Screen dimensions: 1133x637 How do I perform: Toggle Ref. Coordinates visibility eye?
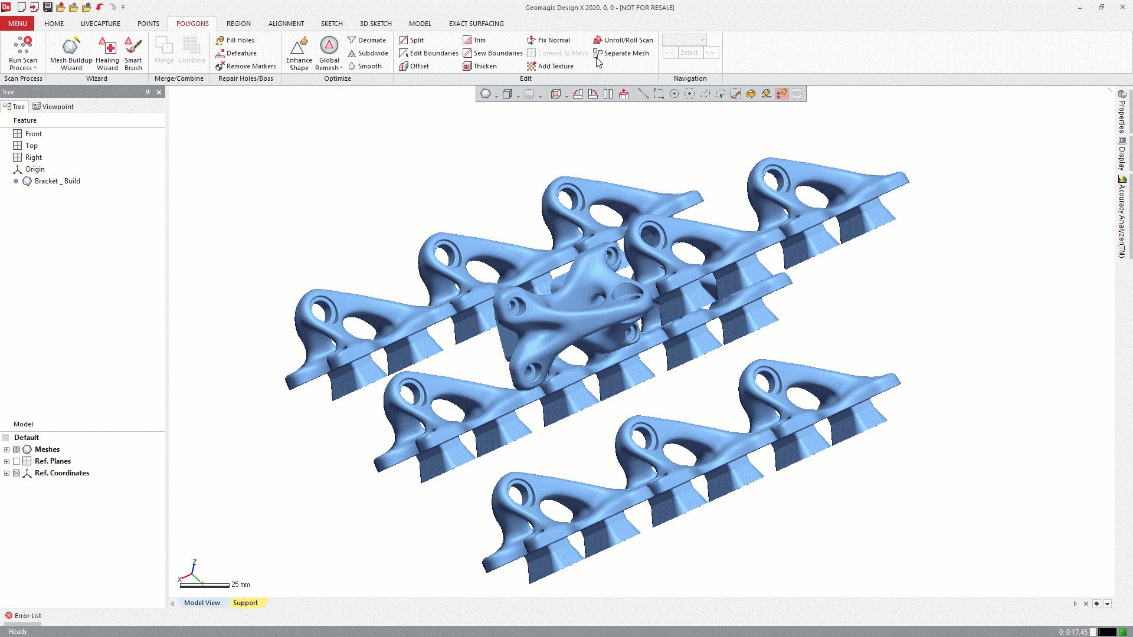pos(17,473)
